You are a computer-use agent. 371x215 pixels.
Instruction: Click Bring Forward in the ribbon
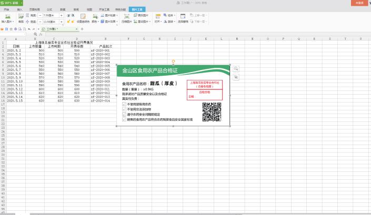point(198,15)
